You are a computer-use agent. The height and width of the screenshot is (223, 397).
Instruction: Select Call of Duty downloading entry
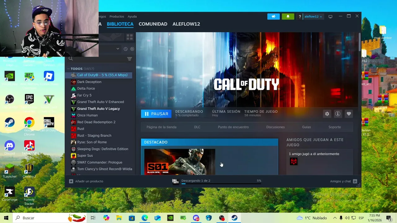[x=99, y=75]
